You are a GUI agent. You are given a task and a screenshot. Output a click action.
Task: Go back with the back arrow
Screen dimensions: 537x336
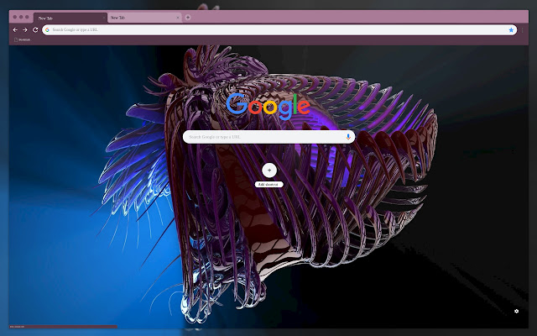pyautogui.click(x=15, y=30)
